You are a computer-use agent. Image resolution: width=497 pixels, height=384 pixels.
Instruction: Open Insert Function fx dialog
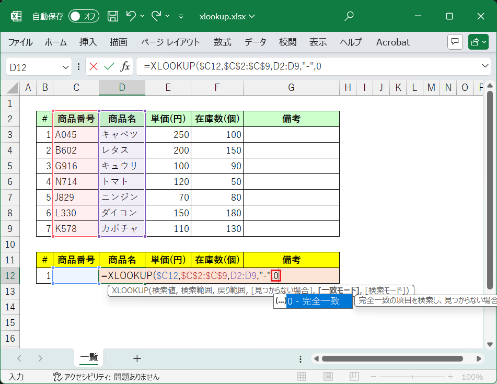click(x=125, y=66)
